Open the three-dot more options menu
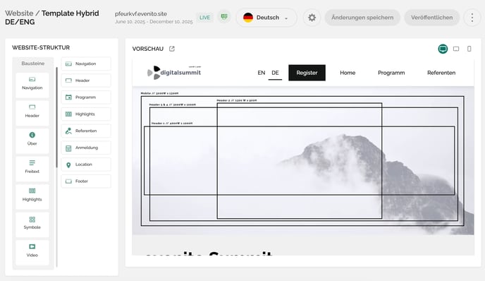Image resolution: width=485 pixels, height=281 pixels. (x=472, y=18)
